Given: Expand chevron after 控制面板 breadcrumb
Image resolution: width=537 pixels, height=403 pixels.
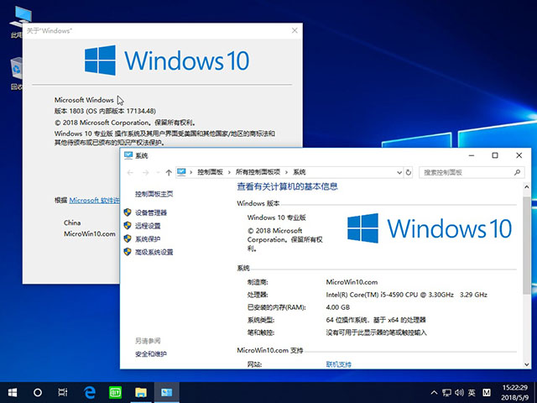Looking at the screenshot, I should point(229,172).
